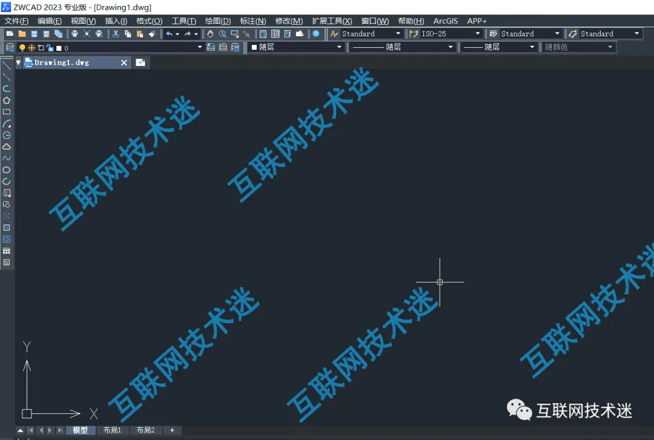Select the Table tool
Screen dimensions: 654x440
pyautogui.click(x=6, y=251)
